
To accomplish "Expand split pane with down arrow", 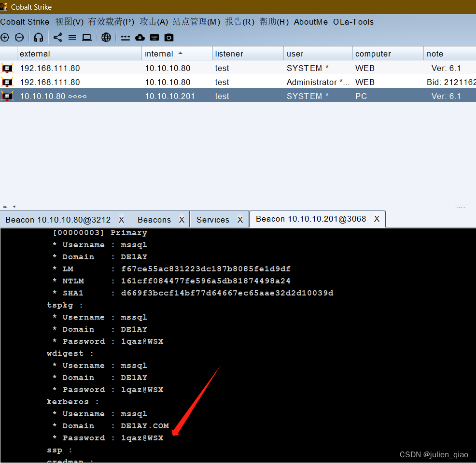I will coord(14,207).
